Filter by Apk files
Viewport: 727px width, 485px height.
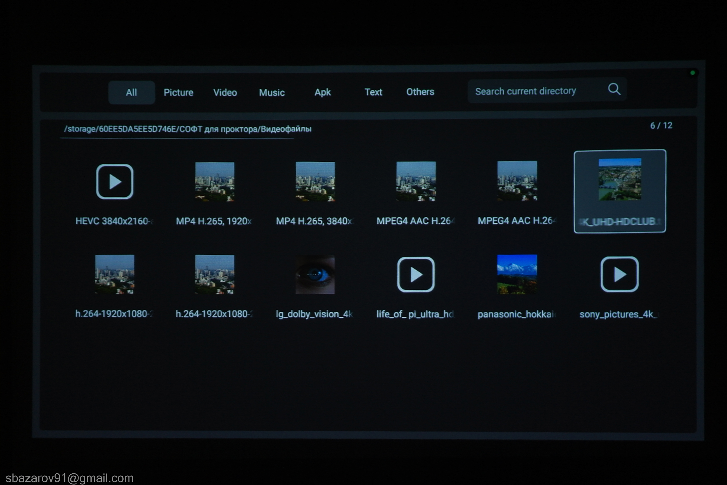[x=322, y=92]
